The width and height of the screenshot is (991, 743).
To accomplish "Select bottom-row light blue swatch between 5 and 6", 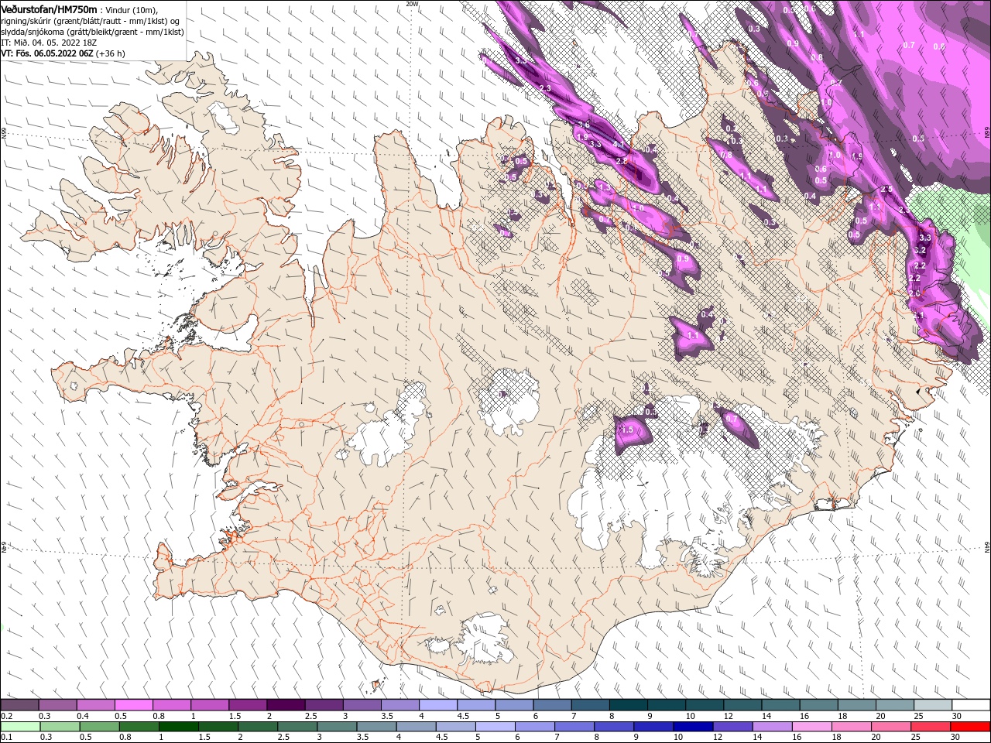I will click(495, 727).
